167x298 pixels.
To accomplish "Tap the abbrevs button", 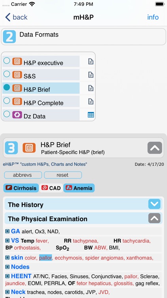I will (23, 175).
